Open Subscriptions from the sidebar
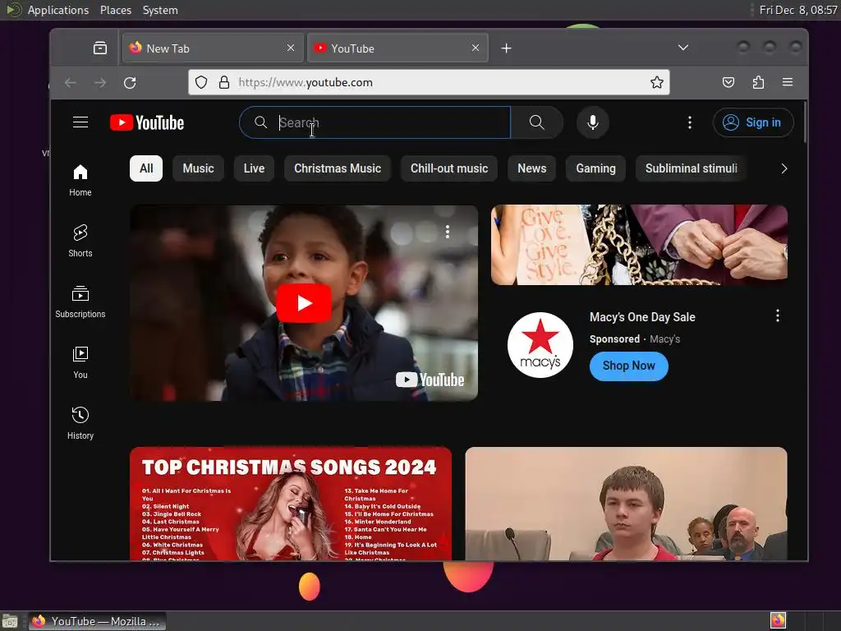 80,302
